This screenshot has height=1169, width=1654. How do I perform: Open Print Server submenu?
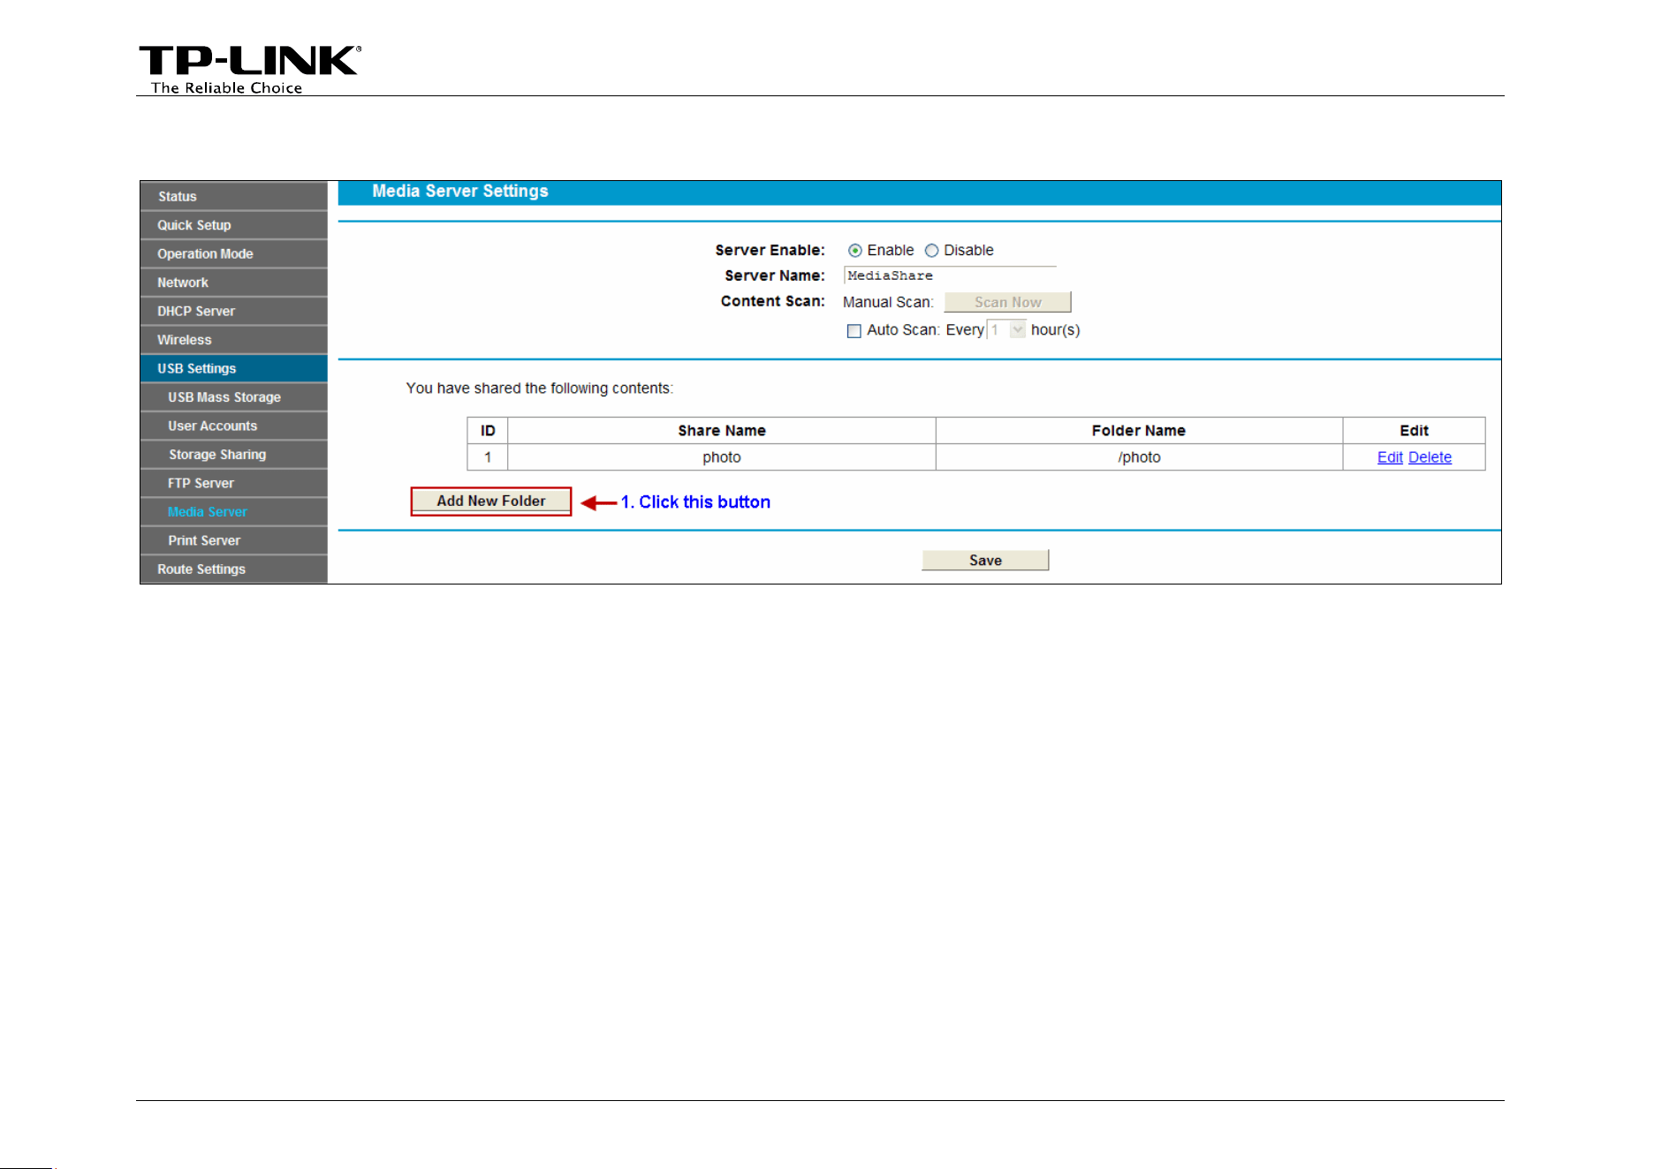[233, 540]
